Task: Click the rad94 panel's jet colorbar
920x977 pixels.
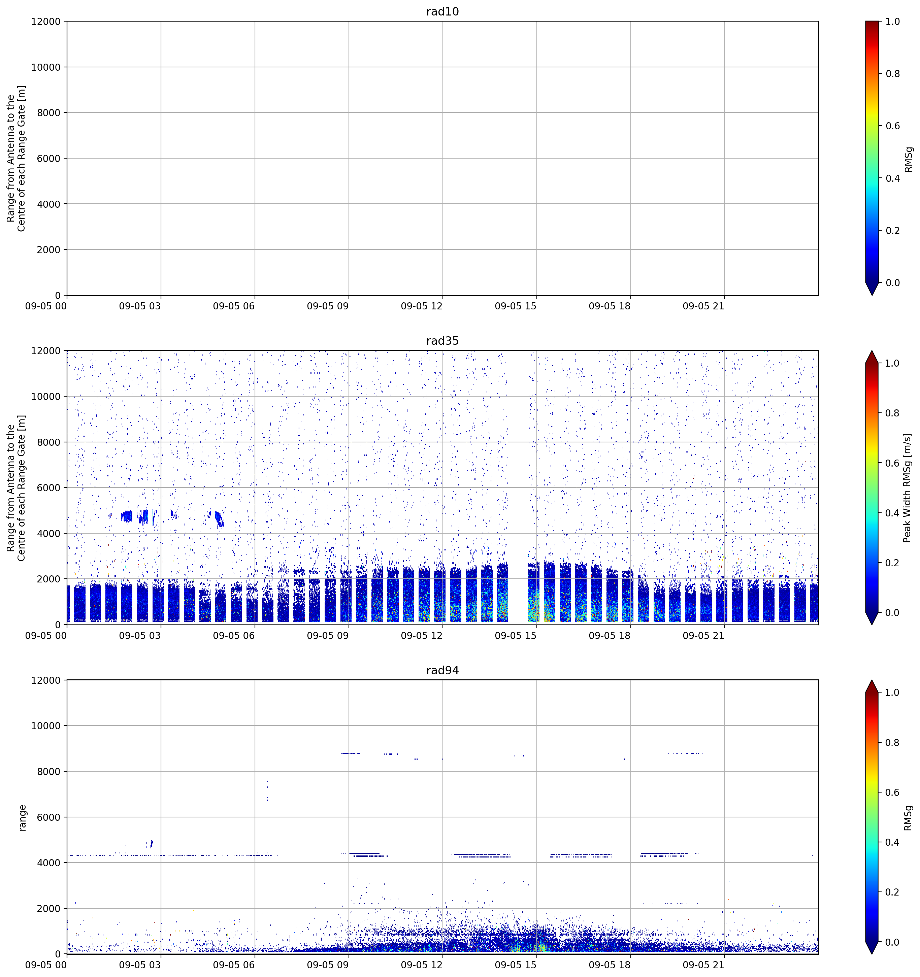Action: (x=872, y=817)
